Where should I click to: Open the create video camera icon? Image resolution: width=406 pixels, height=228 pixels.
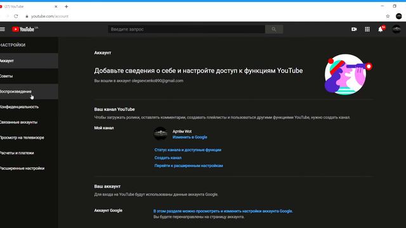[x=354, y=29]
